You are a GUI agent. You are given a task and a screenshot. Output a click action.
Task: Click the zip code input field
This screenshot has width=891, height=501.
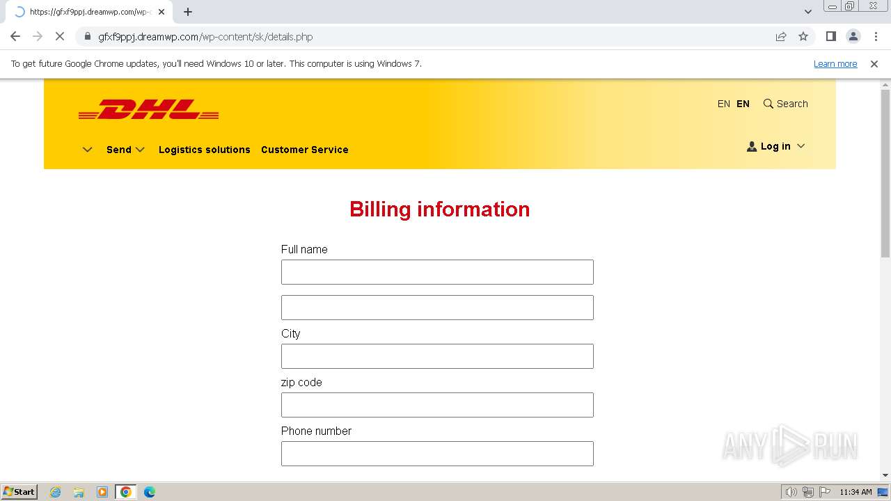tap(437, 405)
